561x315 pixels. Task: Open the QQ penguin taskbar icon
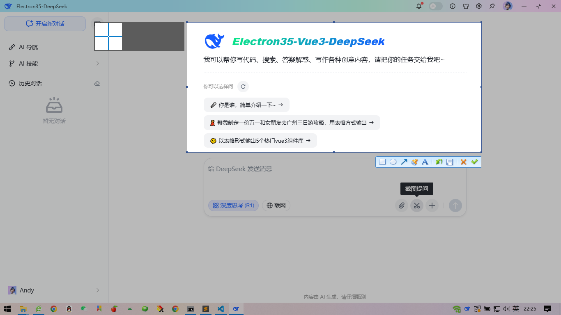69,309
